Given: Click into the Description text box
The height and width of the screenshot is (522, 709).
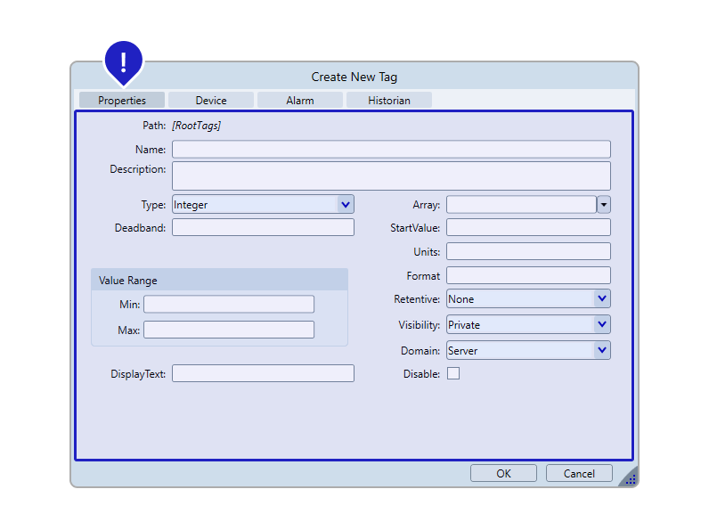Looking at the screenshot, I should pyautogui.click(x=391, y=175).
